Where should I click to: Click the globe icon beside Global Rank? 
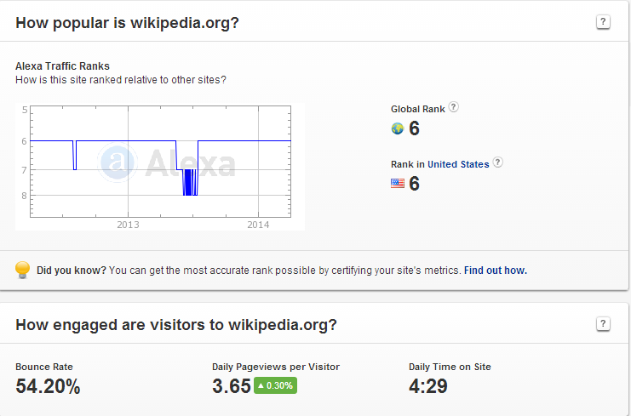(397, 128)
